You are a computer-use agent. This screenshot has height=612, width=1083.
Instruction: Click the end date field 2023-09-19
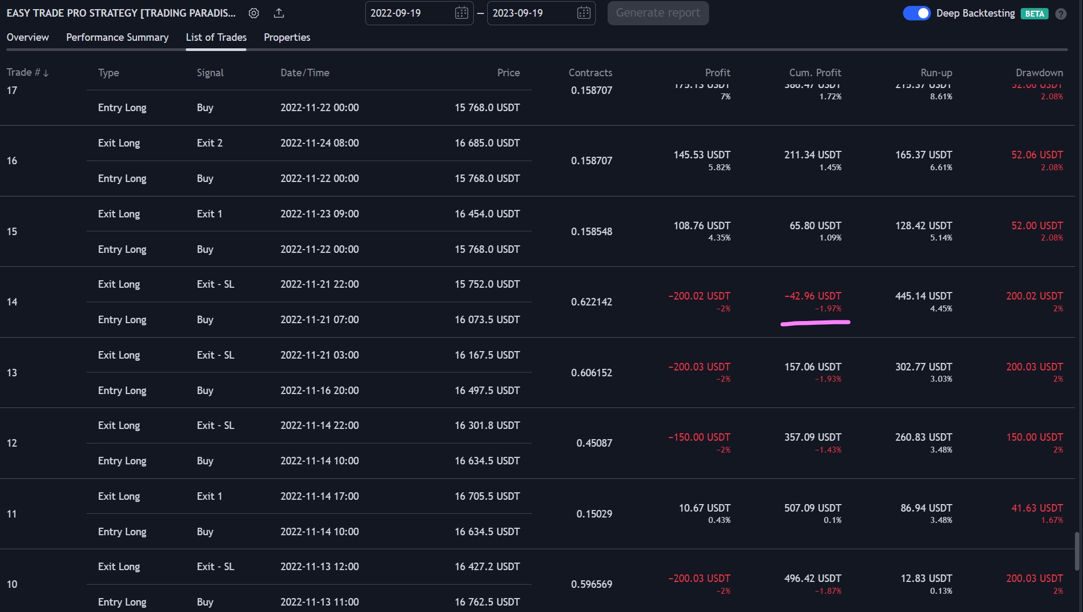(518, 13)
